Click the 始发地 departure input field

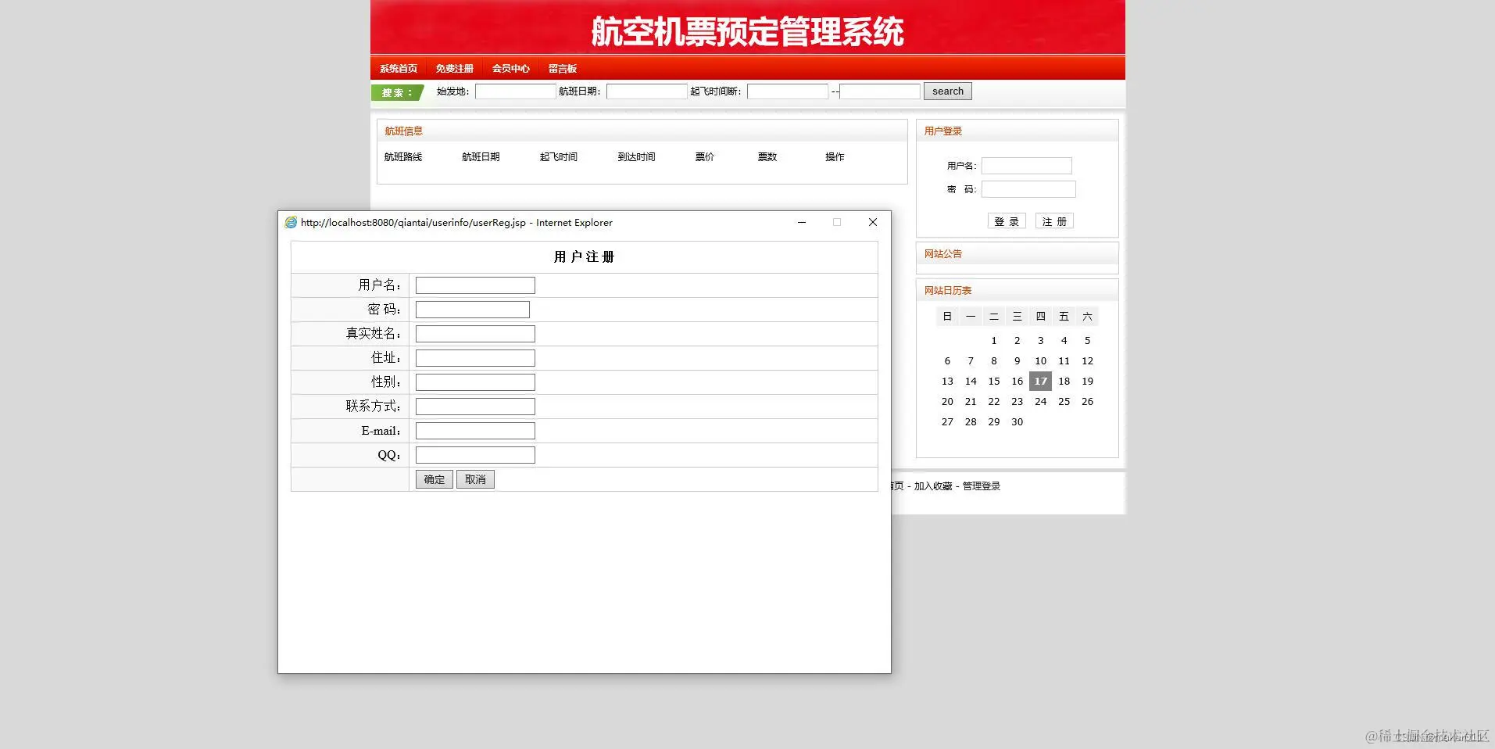(x=515, y=91)
